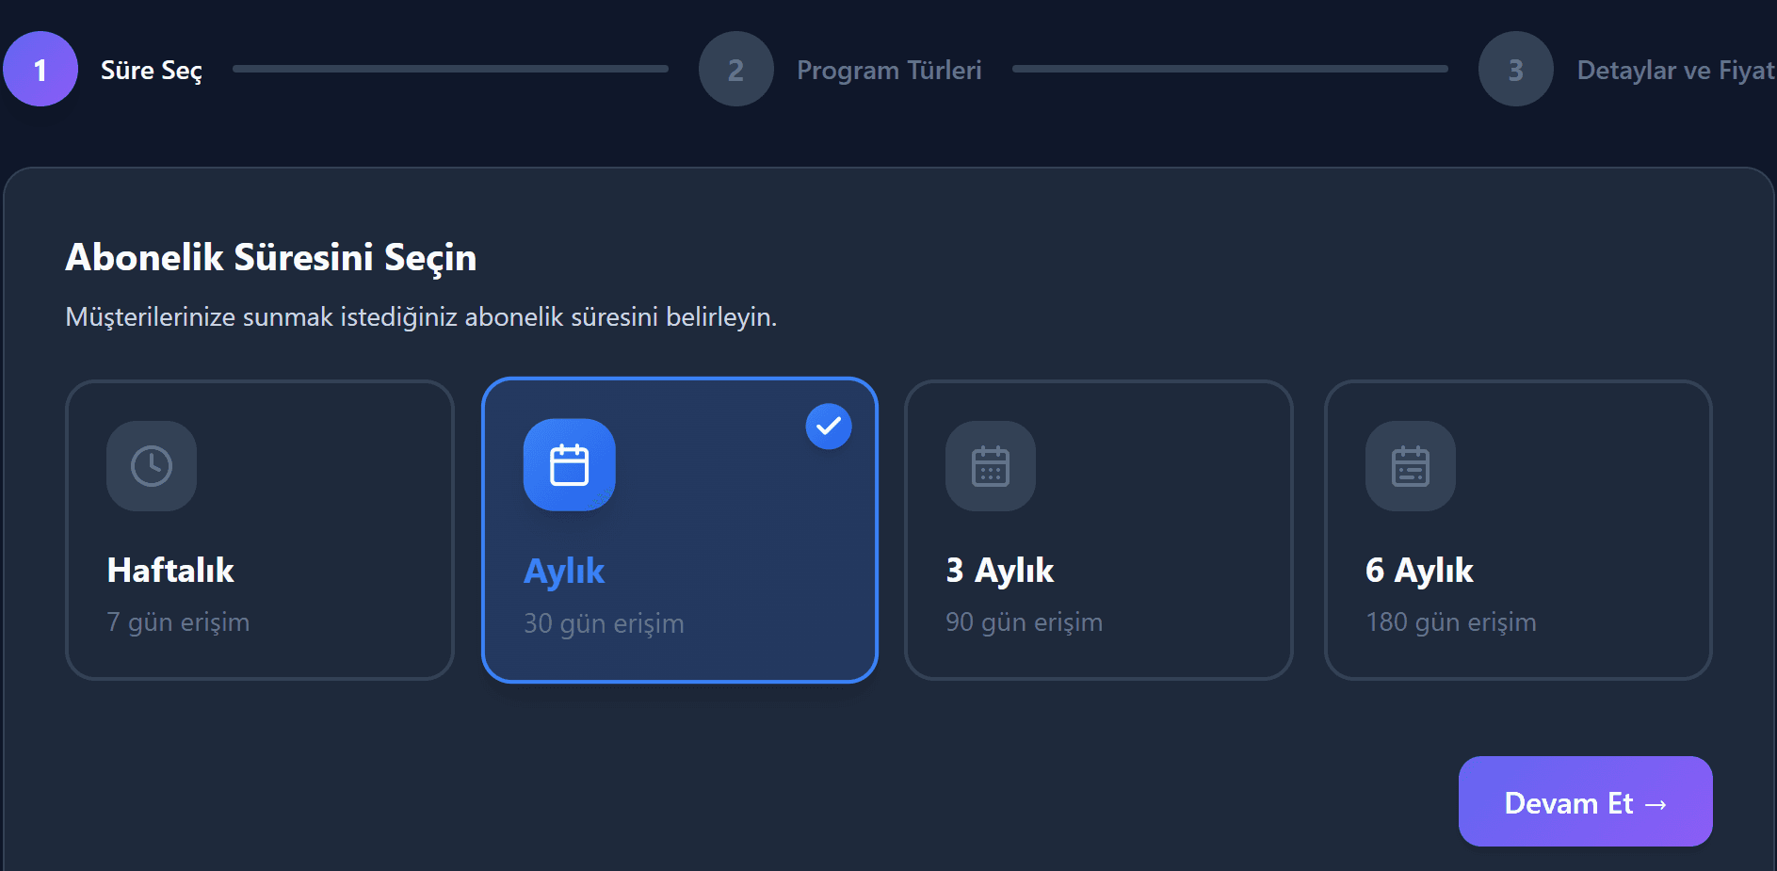
Task: Go to the Süre Seç step
Action: point(152,71)
